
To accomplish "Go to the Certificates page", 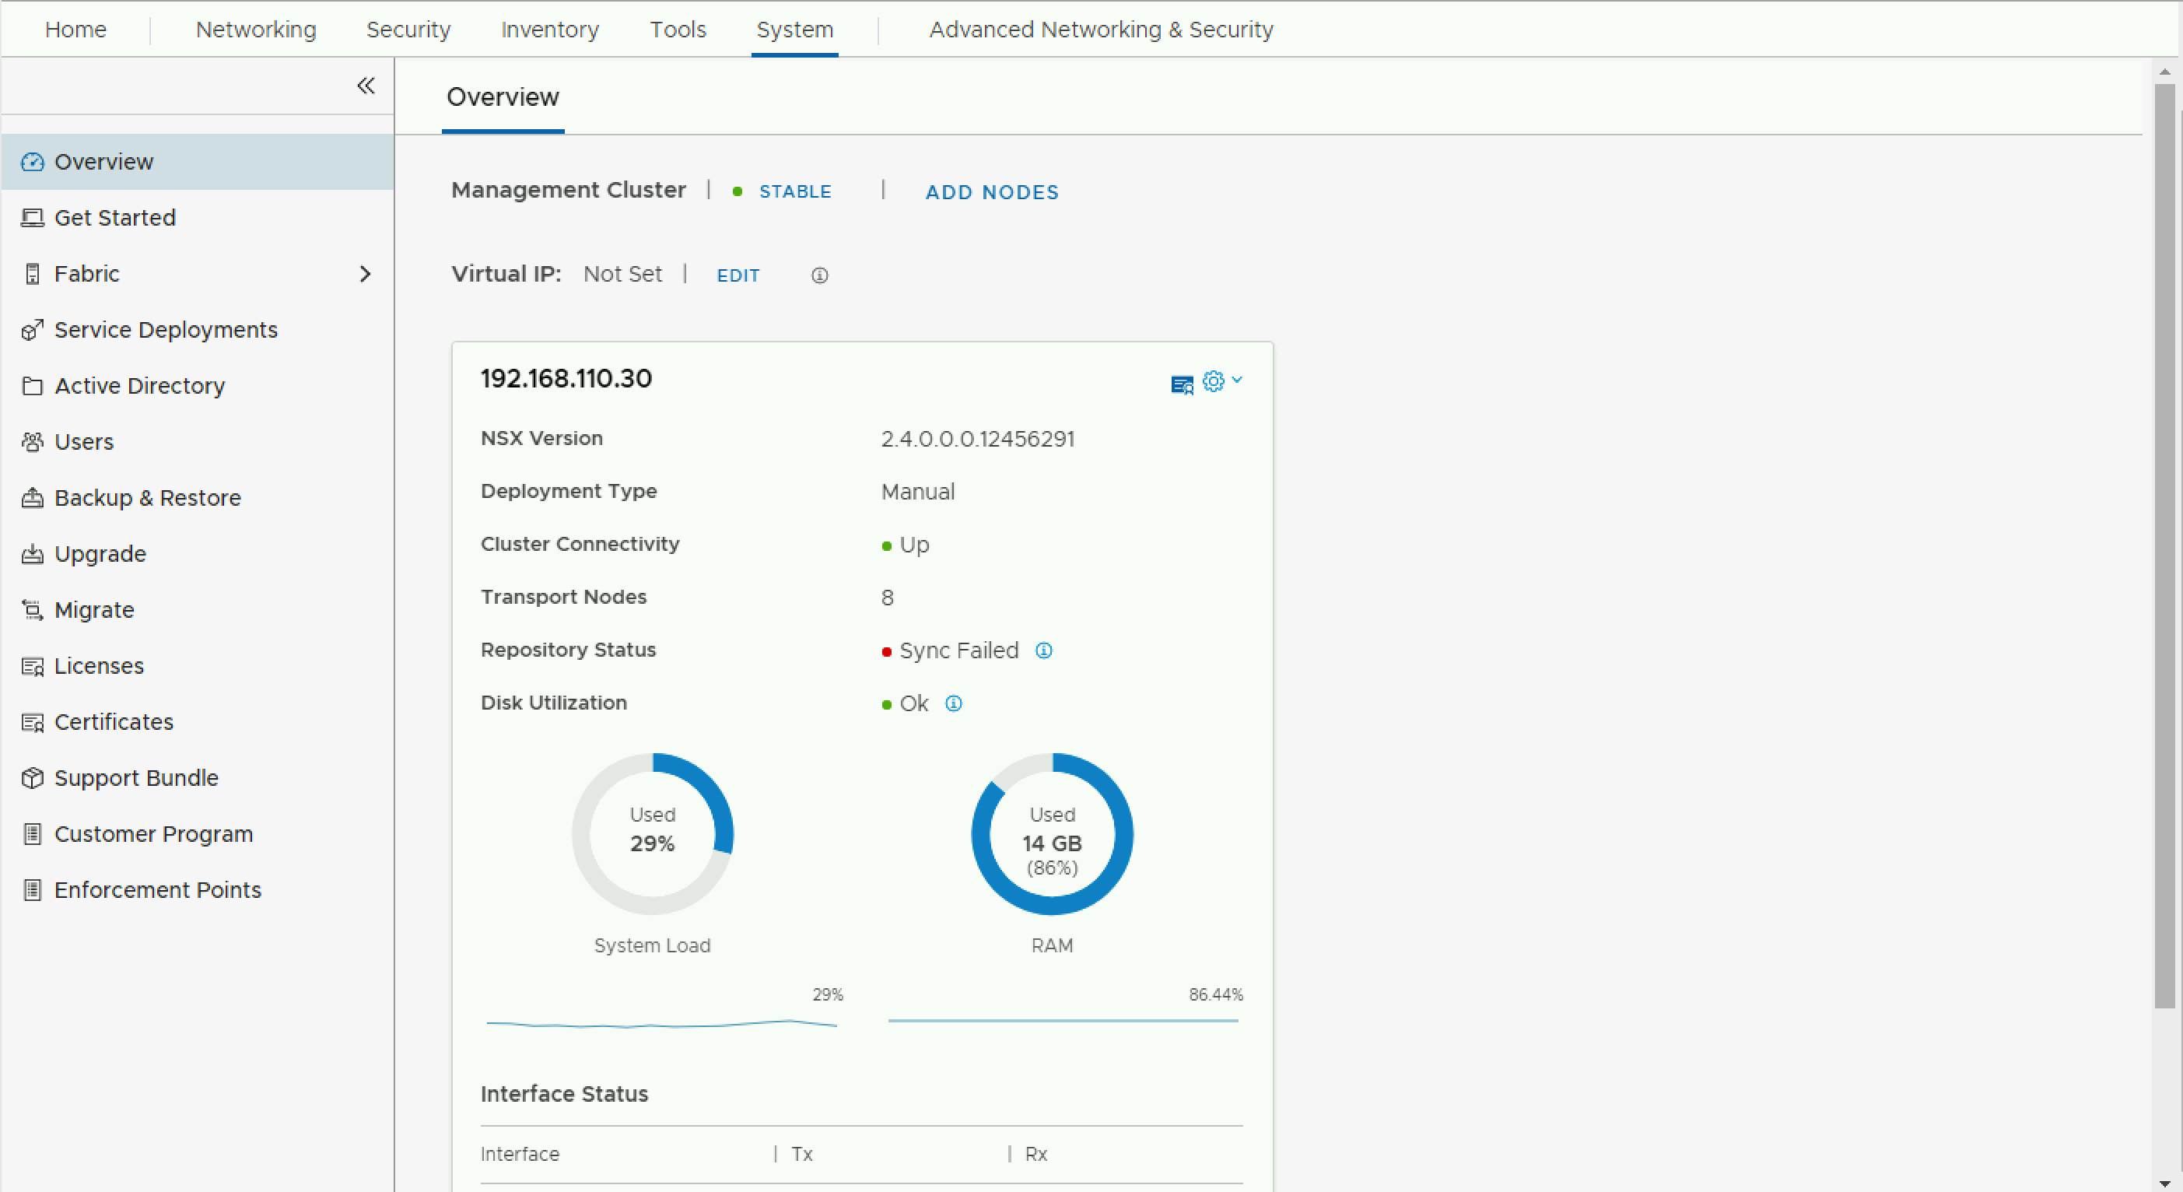I will point(114,721).
